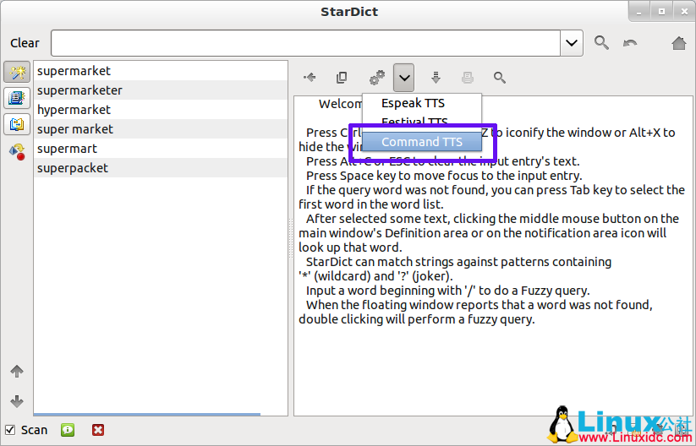
Task: Click the word list horizontal scrollbar
Action: pos(147,414)
